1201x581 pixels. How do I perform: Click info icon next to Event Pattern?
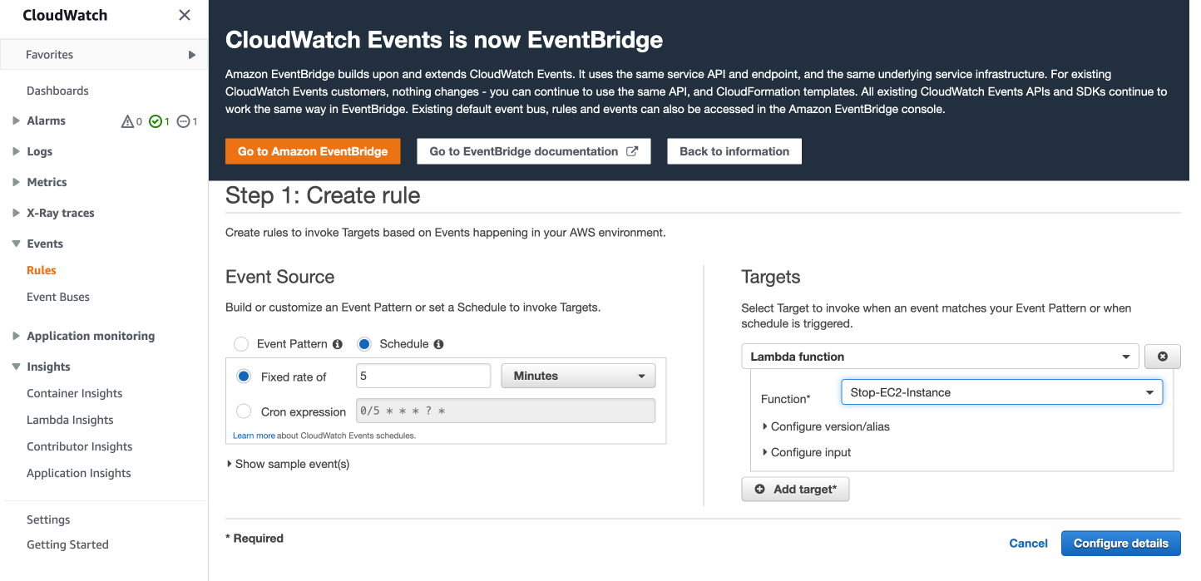coord(337,344)
